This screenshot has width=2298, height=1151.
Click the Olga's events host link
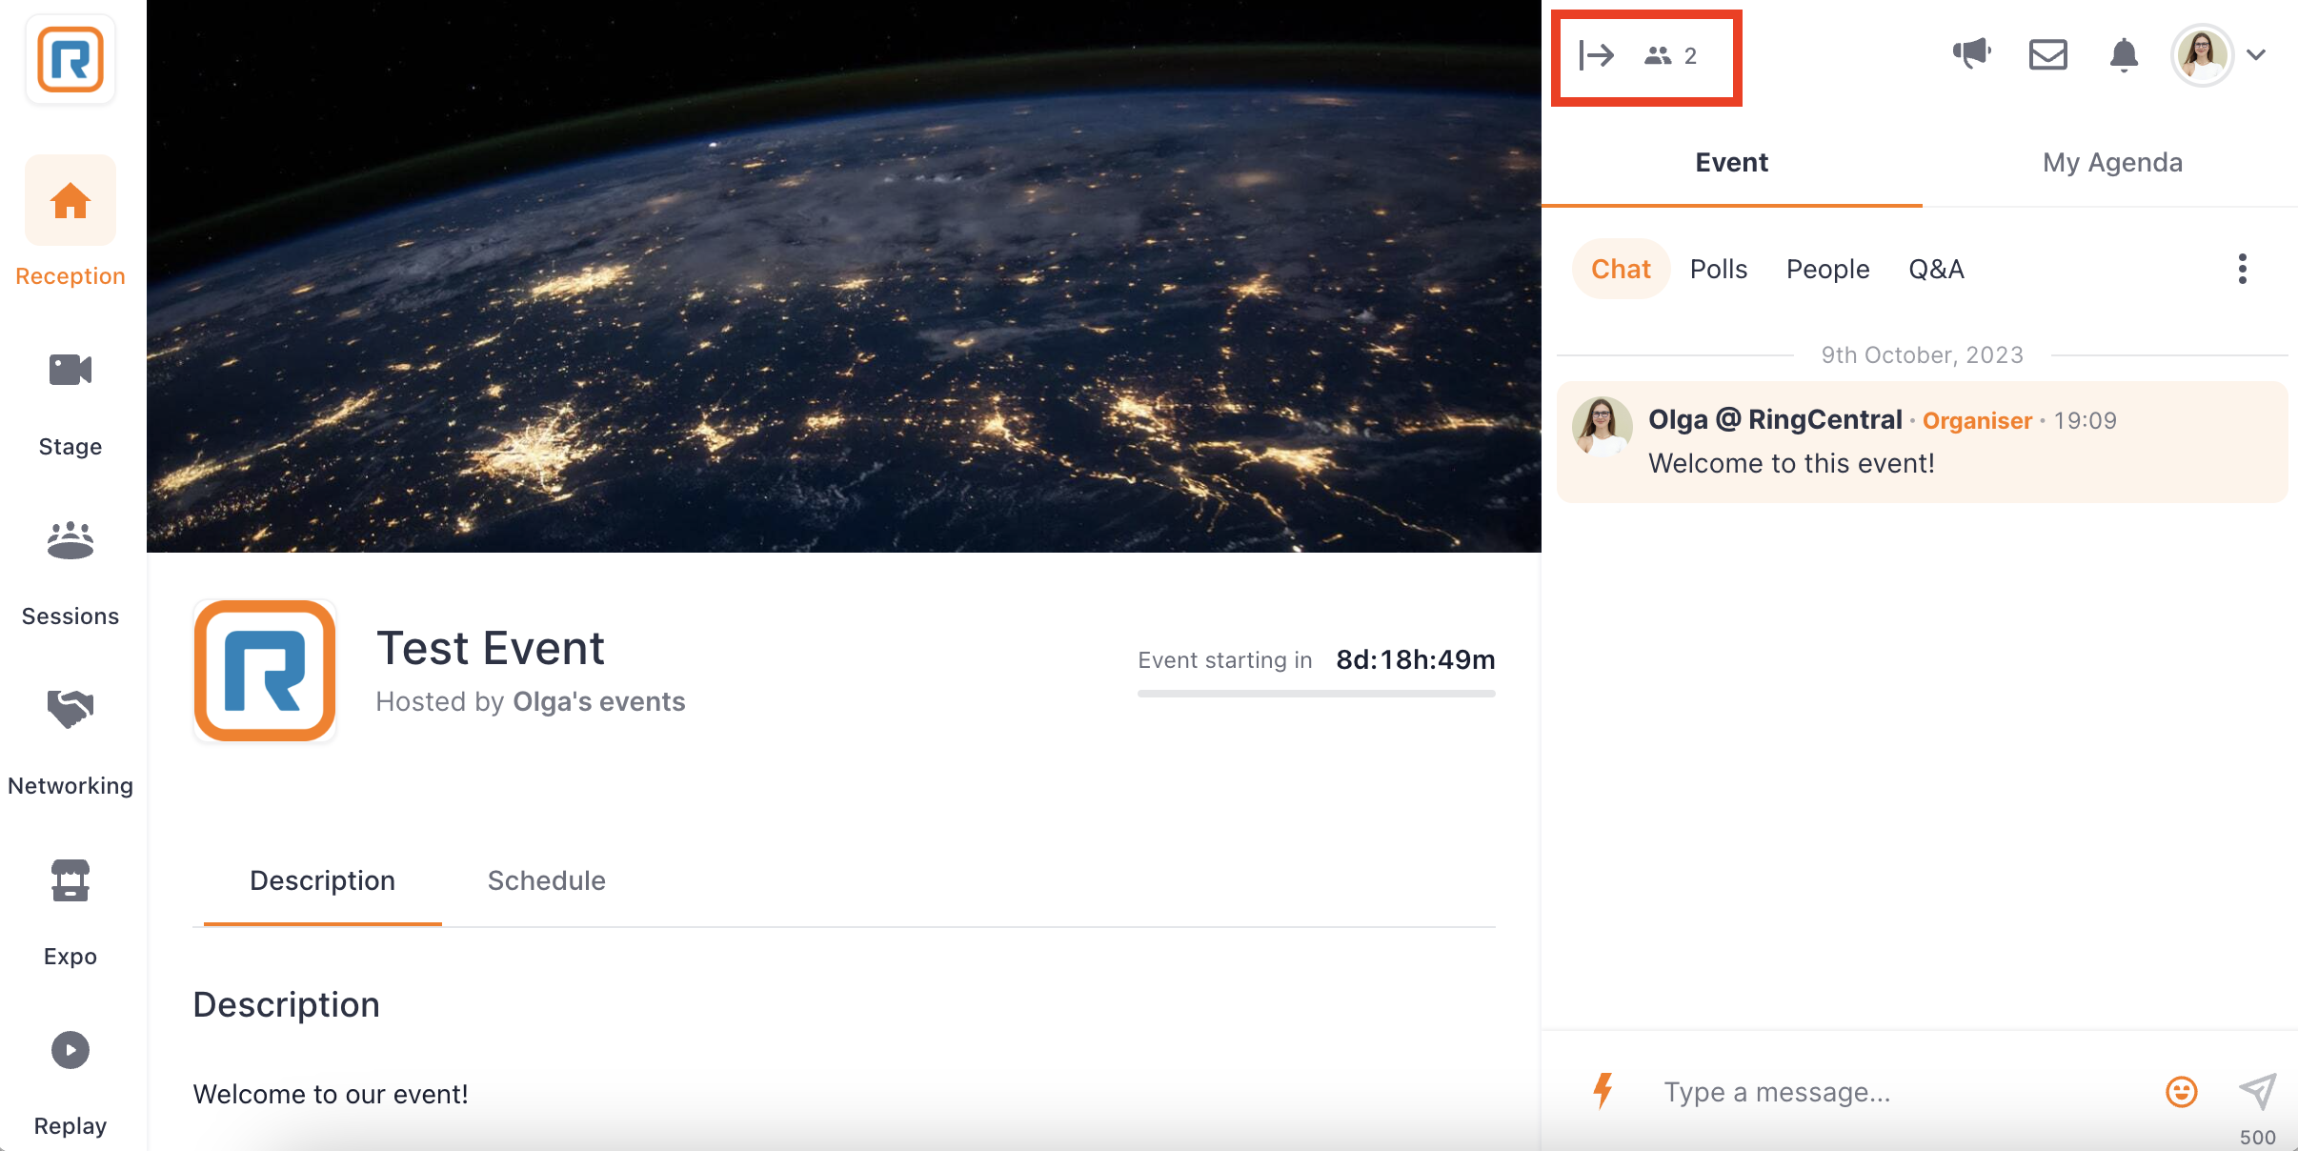(598, 701)
